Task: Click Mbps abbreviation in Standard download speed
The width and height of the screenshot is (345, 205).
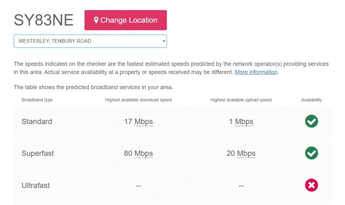Action: click(x=144, y=122)
